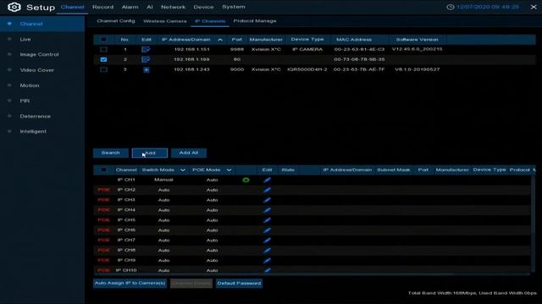542x304 pixels.
Task: Click green status icon for IP CH1
Action: point(246,180)
